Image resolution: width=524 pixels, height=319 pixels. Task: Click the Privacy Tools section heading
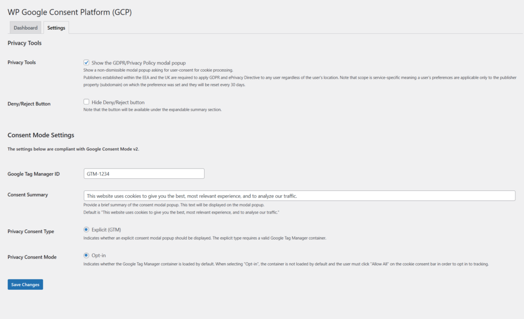[x=25, y=43]
